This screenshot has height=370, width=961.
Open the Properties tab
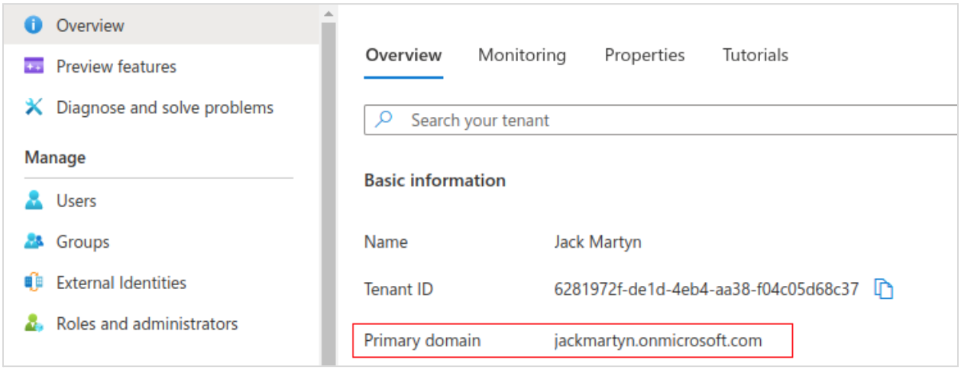(x=644, y=55)
